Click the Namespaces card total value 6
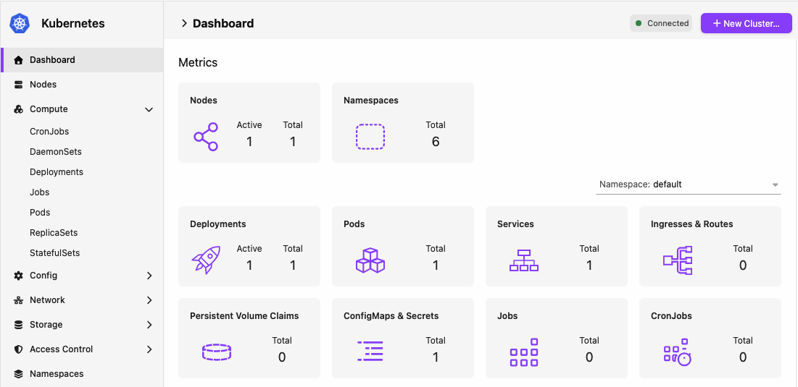 (x=436, y=142)
